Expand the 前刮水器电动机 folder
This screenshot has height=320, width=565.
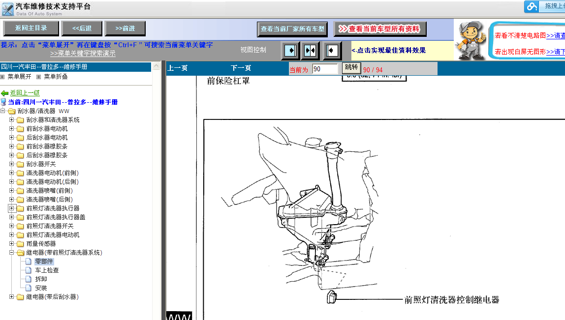[12, 129]
